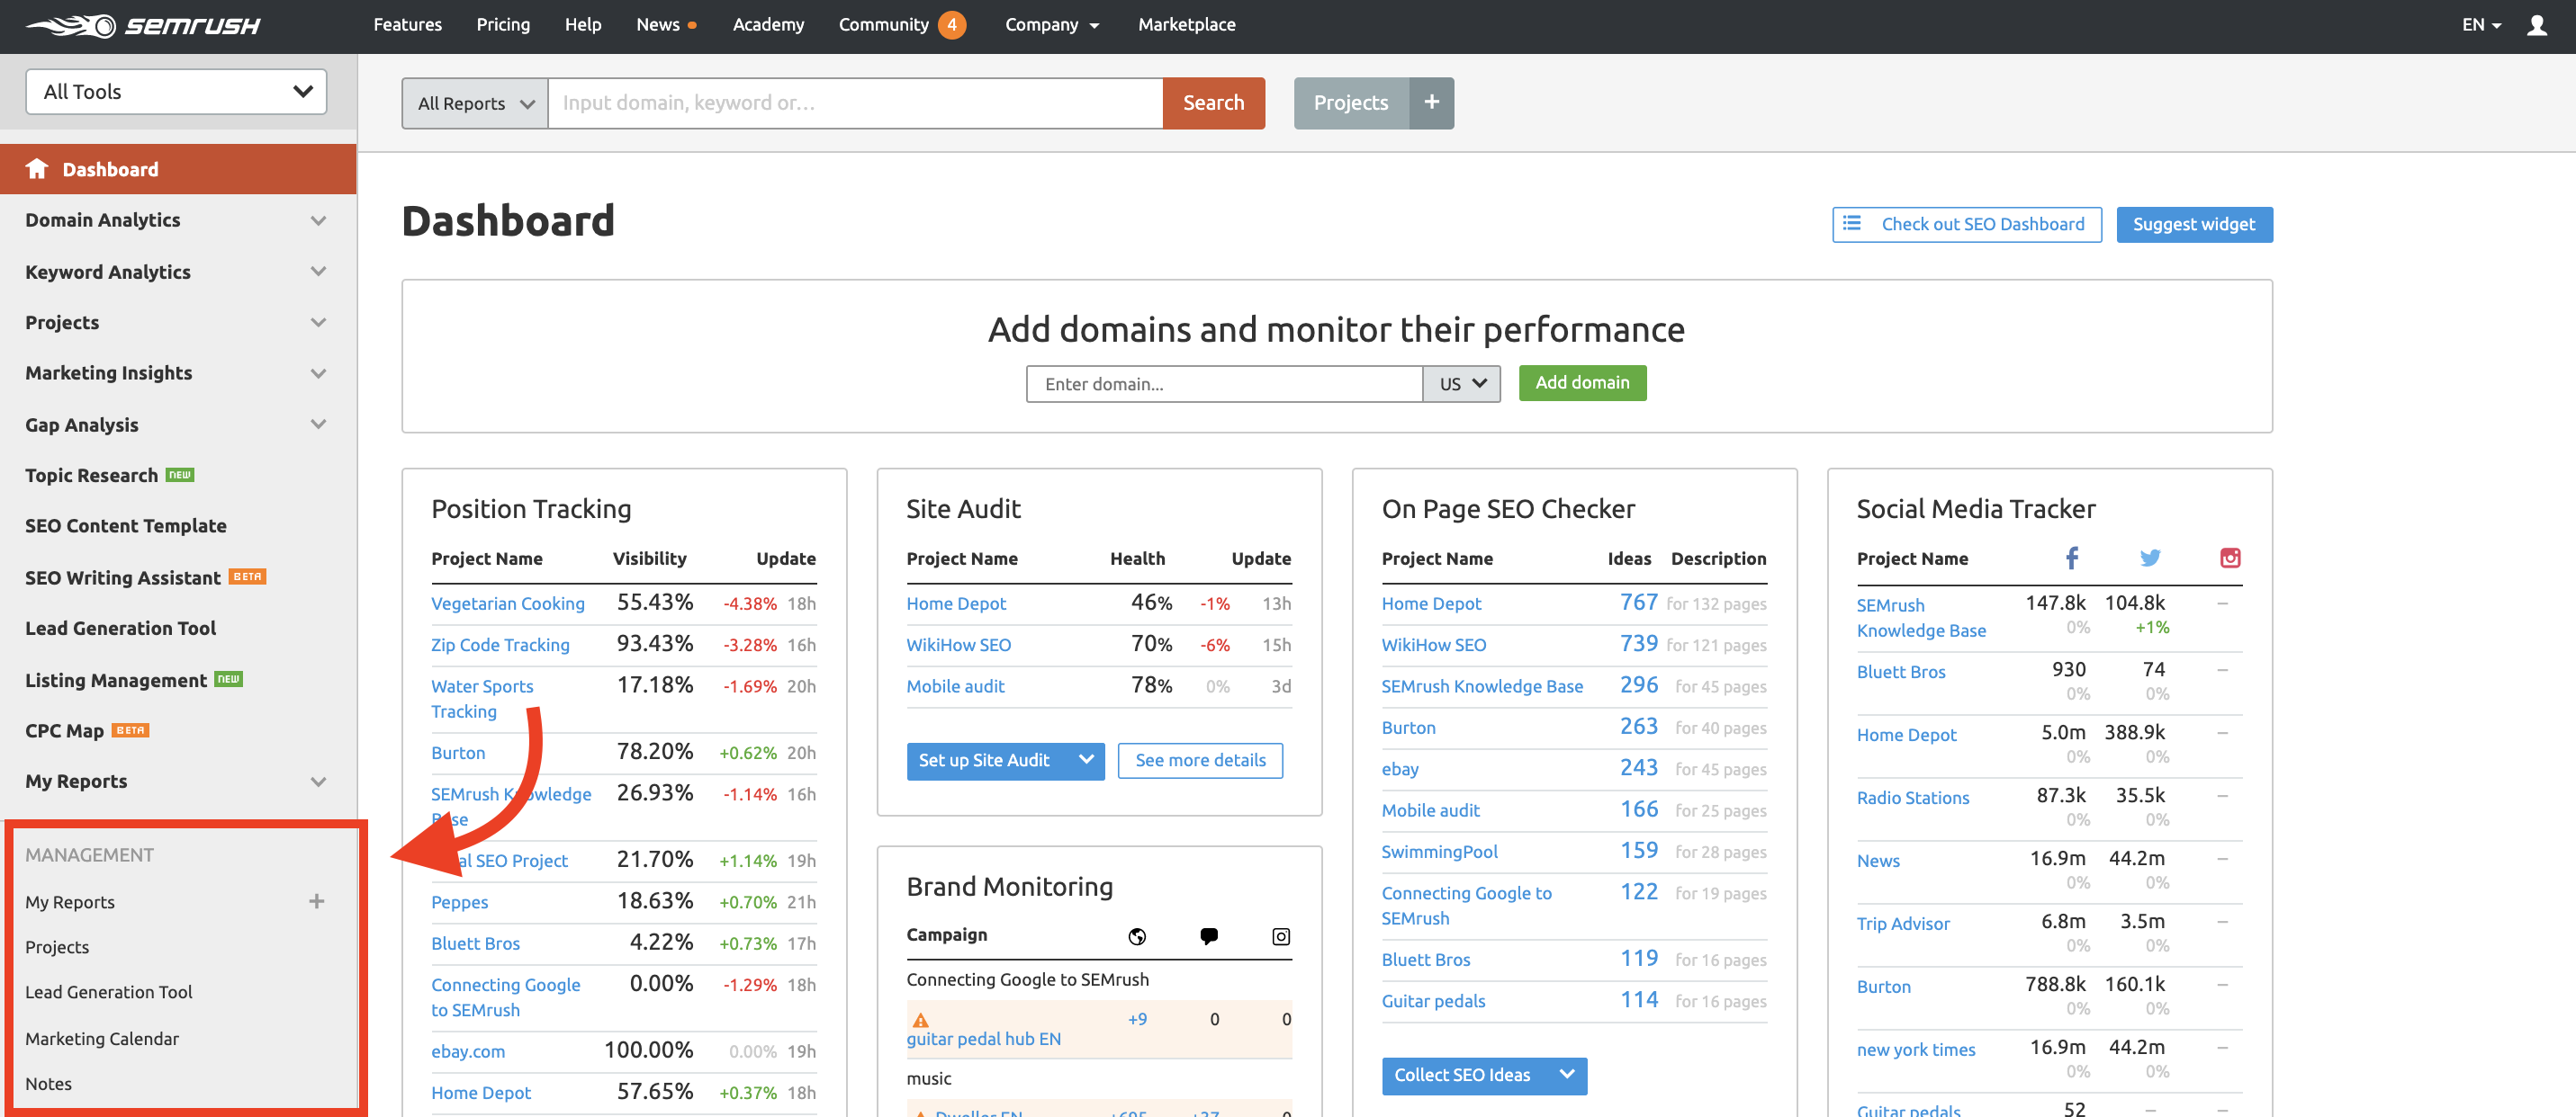Viewport: 2576px width, 1117px height.
Task: Expand Domain Analytics section
Action: pyautogui.click(x=318, y=221)
